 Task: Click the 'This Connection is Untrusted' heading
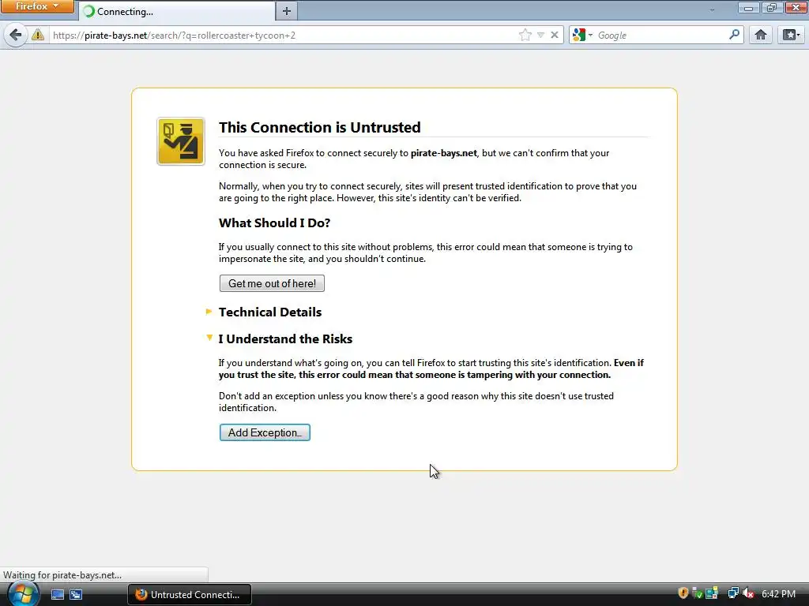point(319,127)
